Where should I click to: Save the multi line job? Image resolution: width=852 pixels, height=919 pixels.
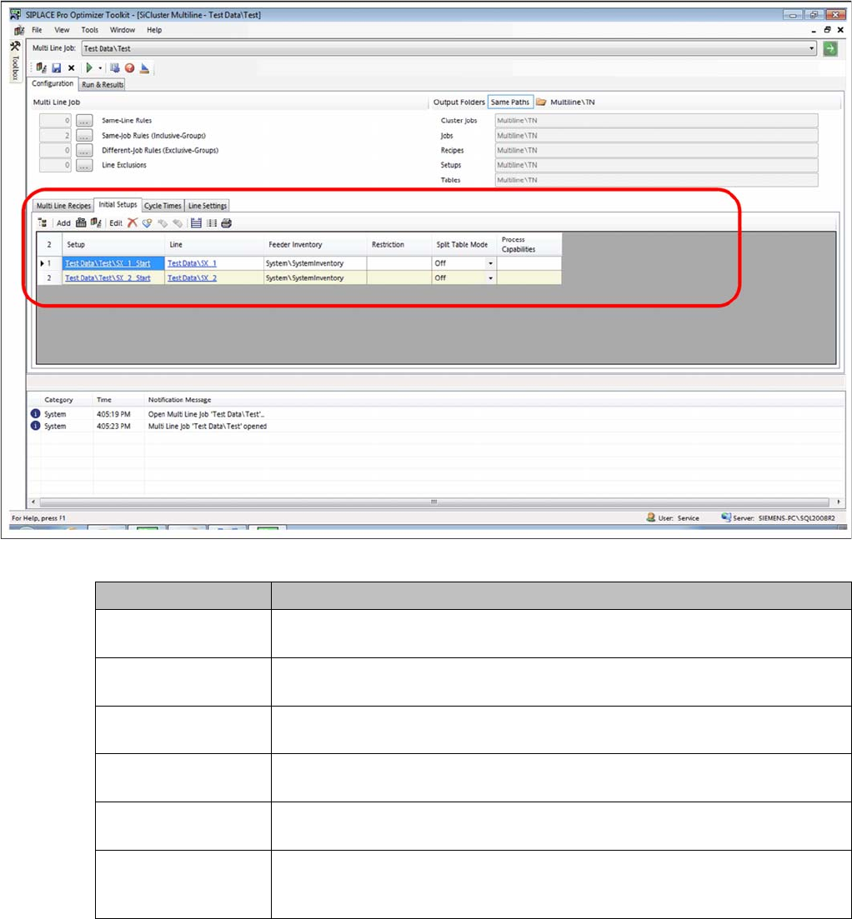pyautogui.click(x=57, y=68)
